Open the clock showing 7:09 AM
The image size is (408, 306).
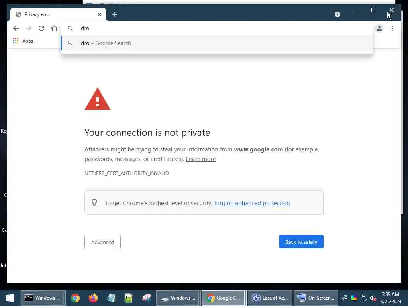(x=390, y=298)
